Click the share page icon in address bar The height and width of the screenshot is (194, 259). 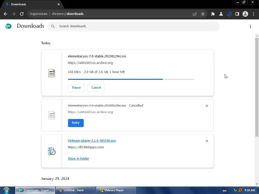195,14
